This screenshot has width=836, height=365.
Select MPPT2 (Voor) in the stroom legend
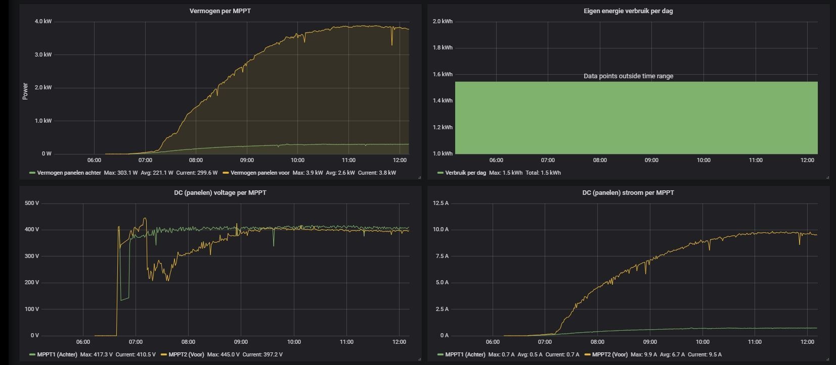pos(609,354)
